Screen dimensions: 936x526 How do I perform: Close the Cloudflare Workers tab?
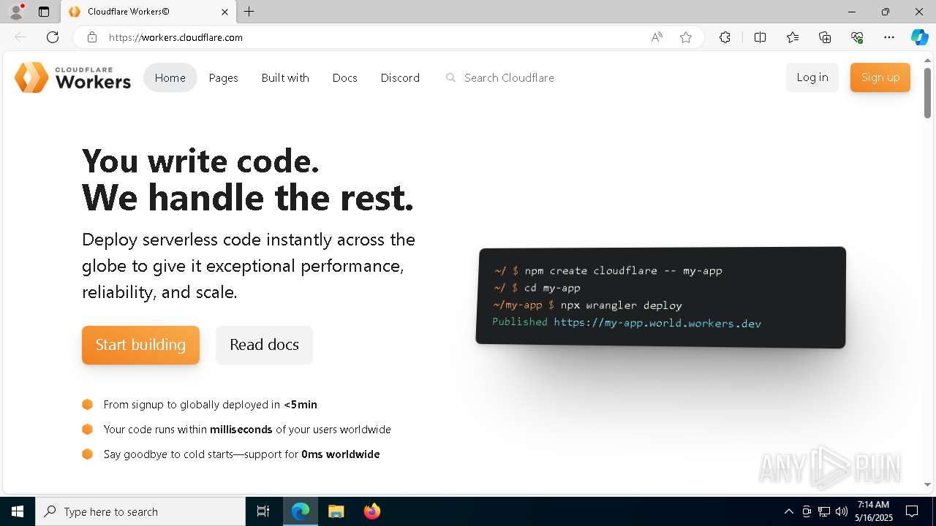pyautogui.click(x=224, y=12)
